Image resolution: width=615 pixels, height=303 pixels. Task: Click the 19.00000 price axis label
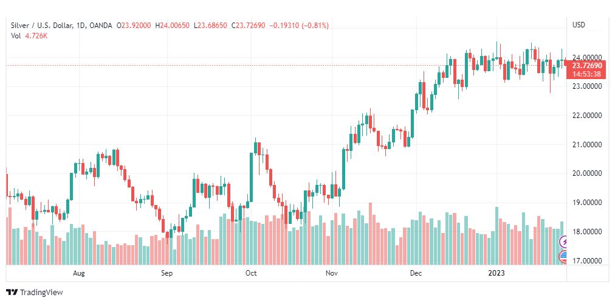coord(587,203)
